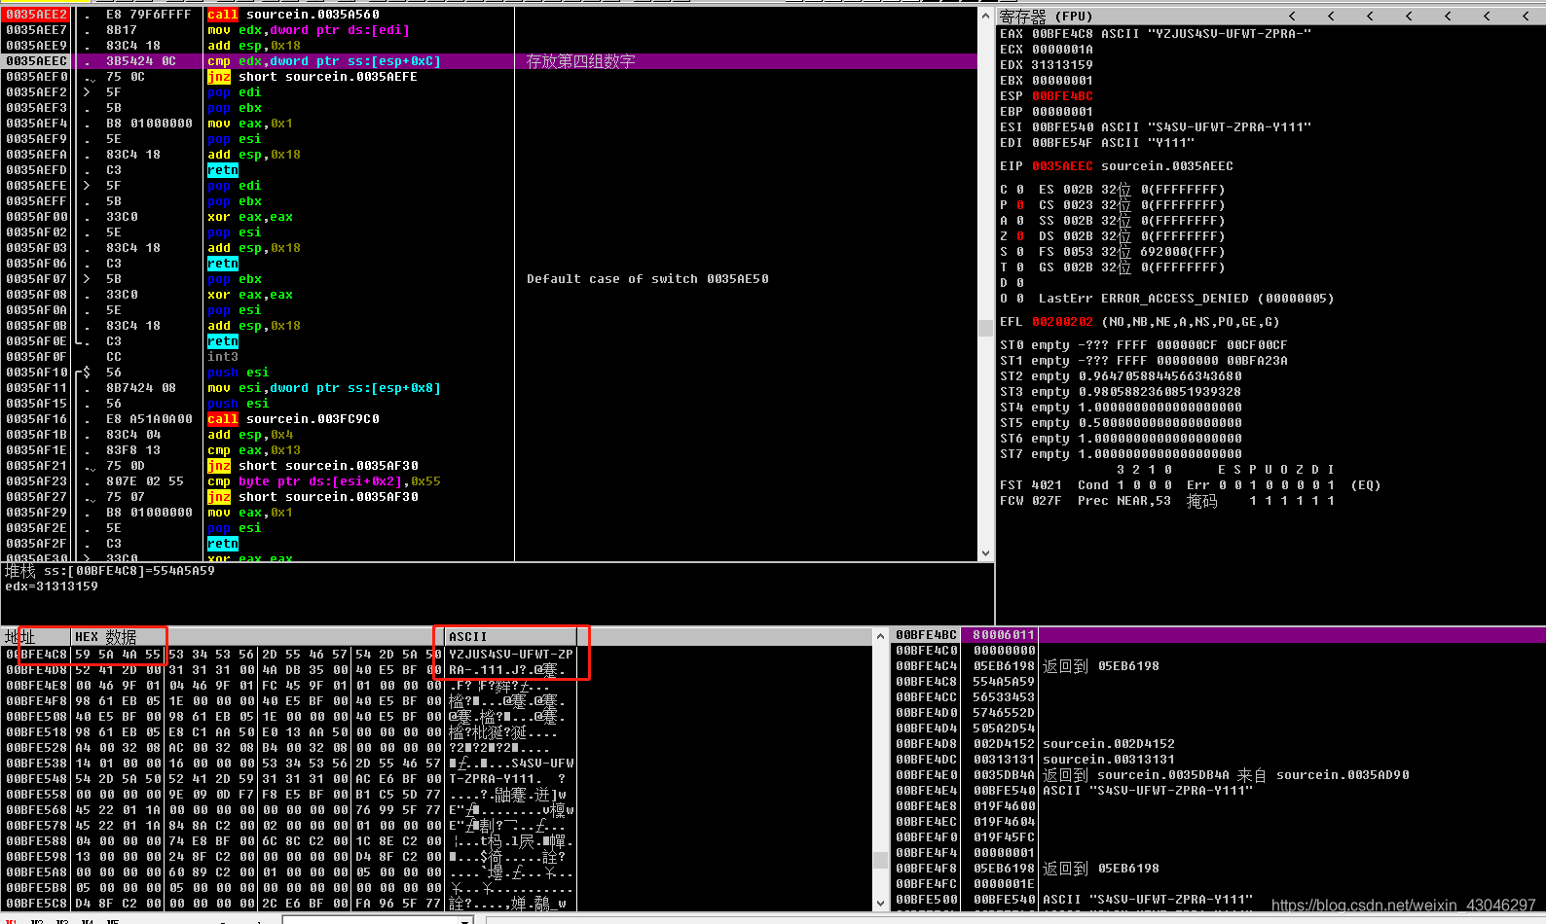Click the EAX register value 00BFE4C8
Screen dimensions: 1546x924
click(1062, 34)
